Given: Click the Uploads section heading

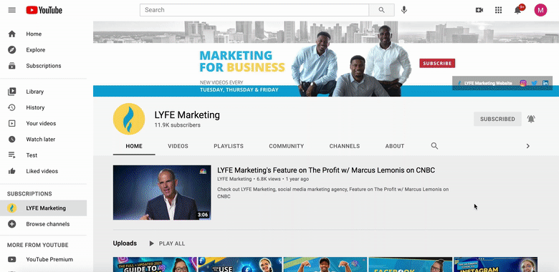Looking at the screenshot, I should (125, 243).
